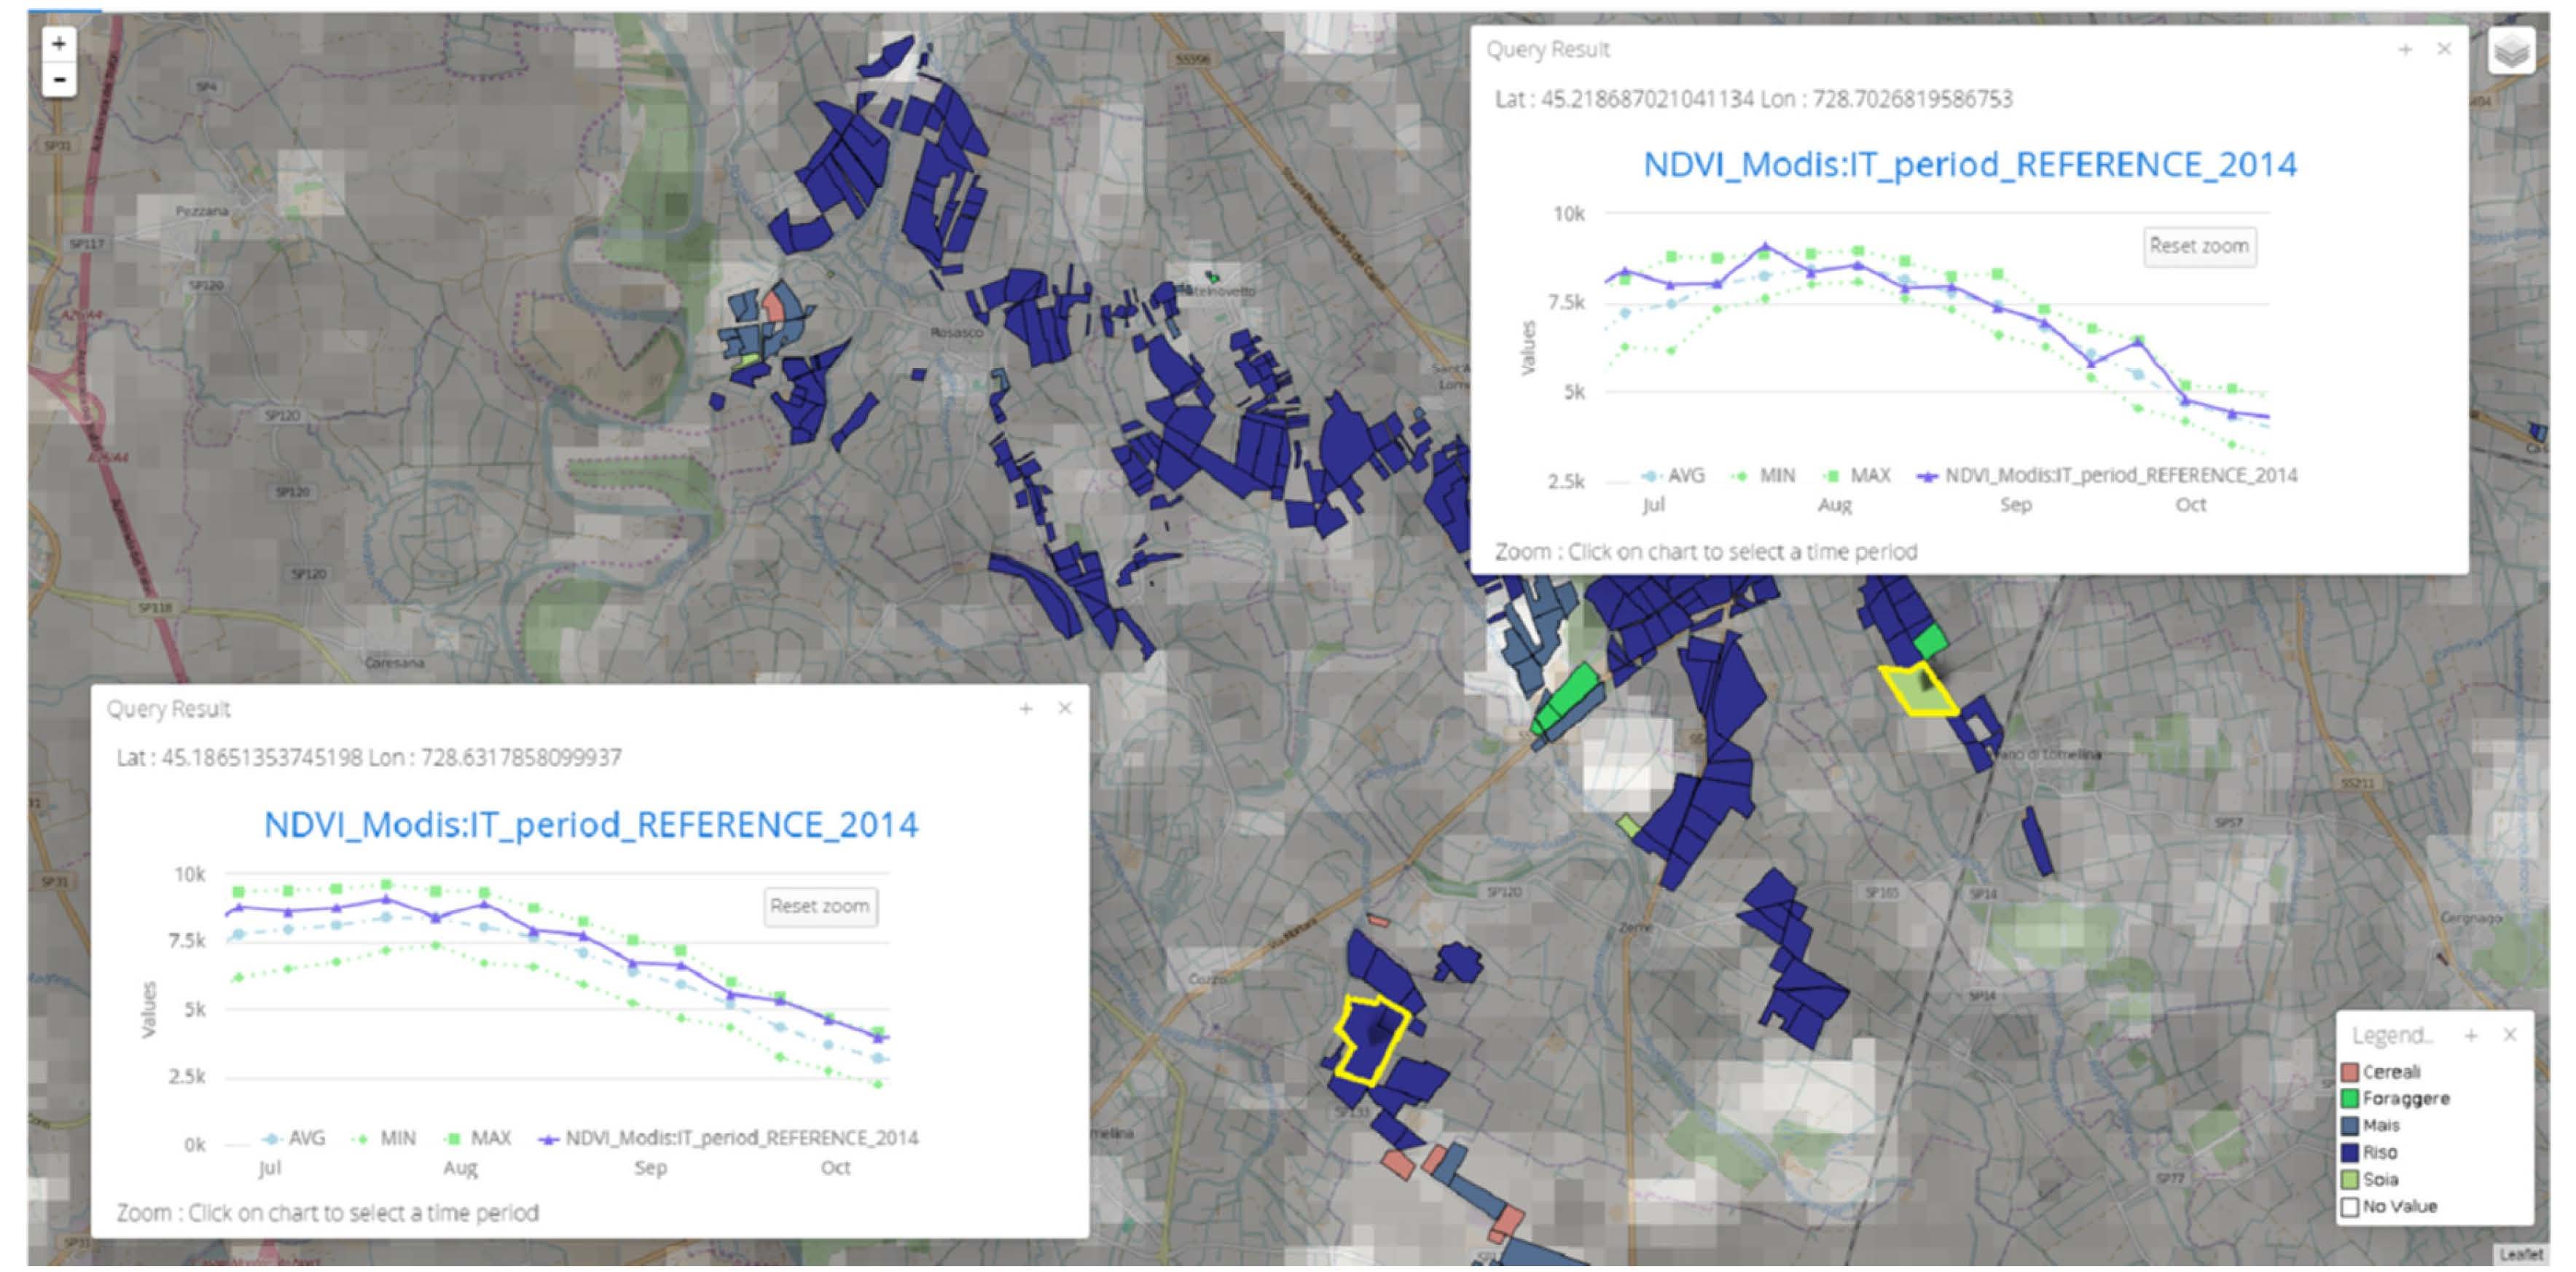Click the lower panel Query Result title
This screenshot has height=1272, width=2576.
click(169, 708)
